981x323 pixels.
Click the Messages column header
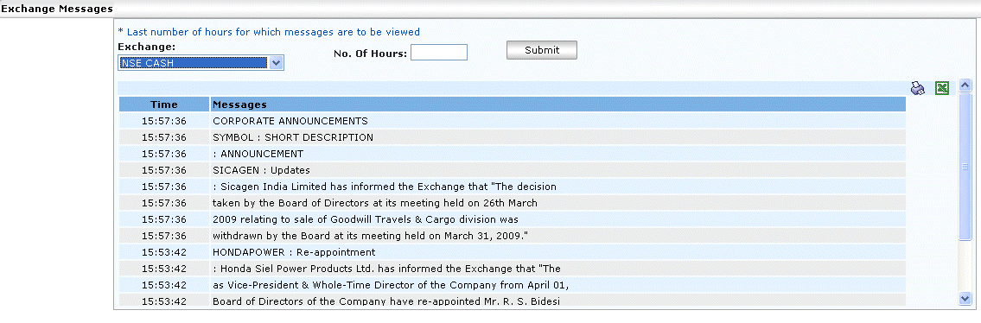tap(558, 104)
